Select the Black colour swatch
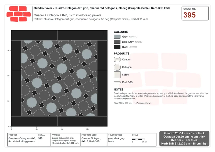This screenshot has width=215, height=152. (117, 47)
